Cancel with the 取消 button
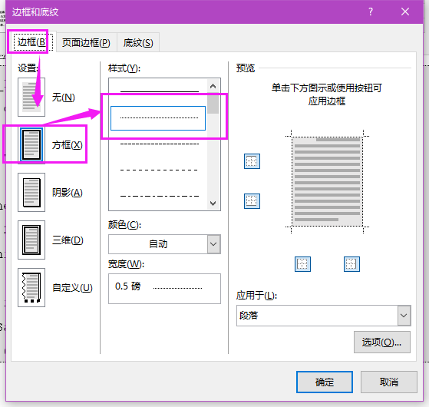The width and height of the screenshot is (429, 407). pyautogui.click(x=389, y=382)
